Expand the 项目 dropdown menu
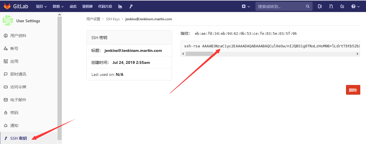 [41, 6]
